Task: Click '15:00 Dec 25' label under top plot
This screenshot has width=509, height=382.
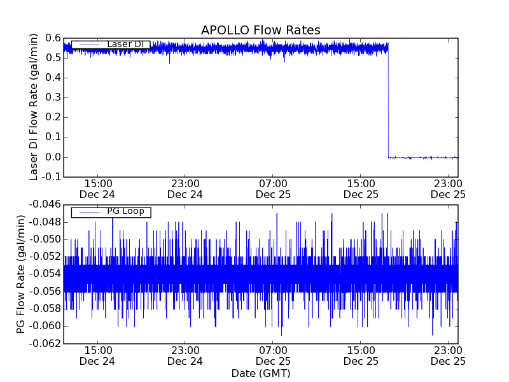Action: tap(361, 189)
